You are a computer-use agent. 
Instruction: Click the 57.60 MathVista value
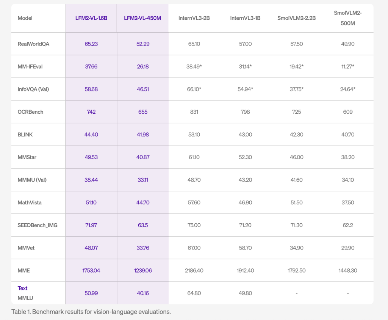click(x=194, y=202)
